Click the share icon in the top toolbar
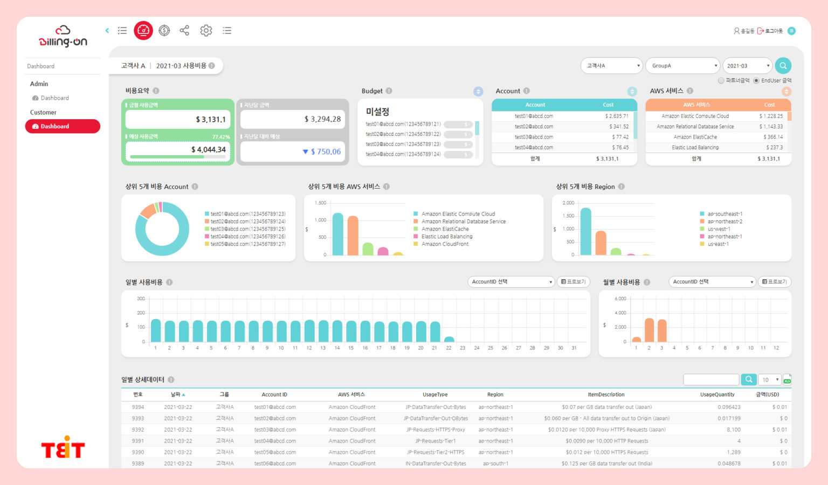The height and width of the screenshot is (485, 828). coord(184,30)
